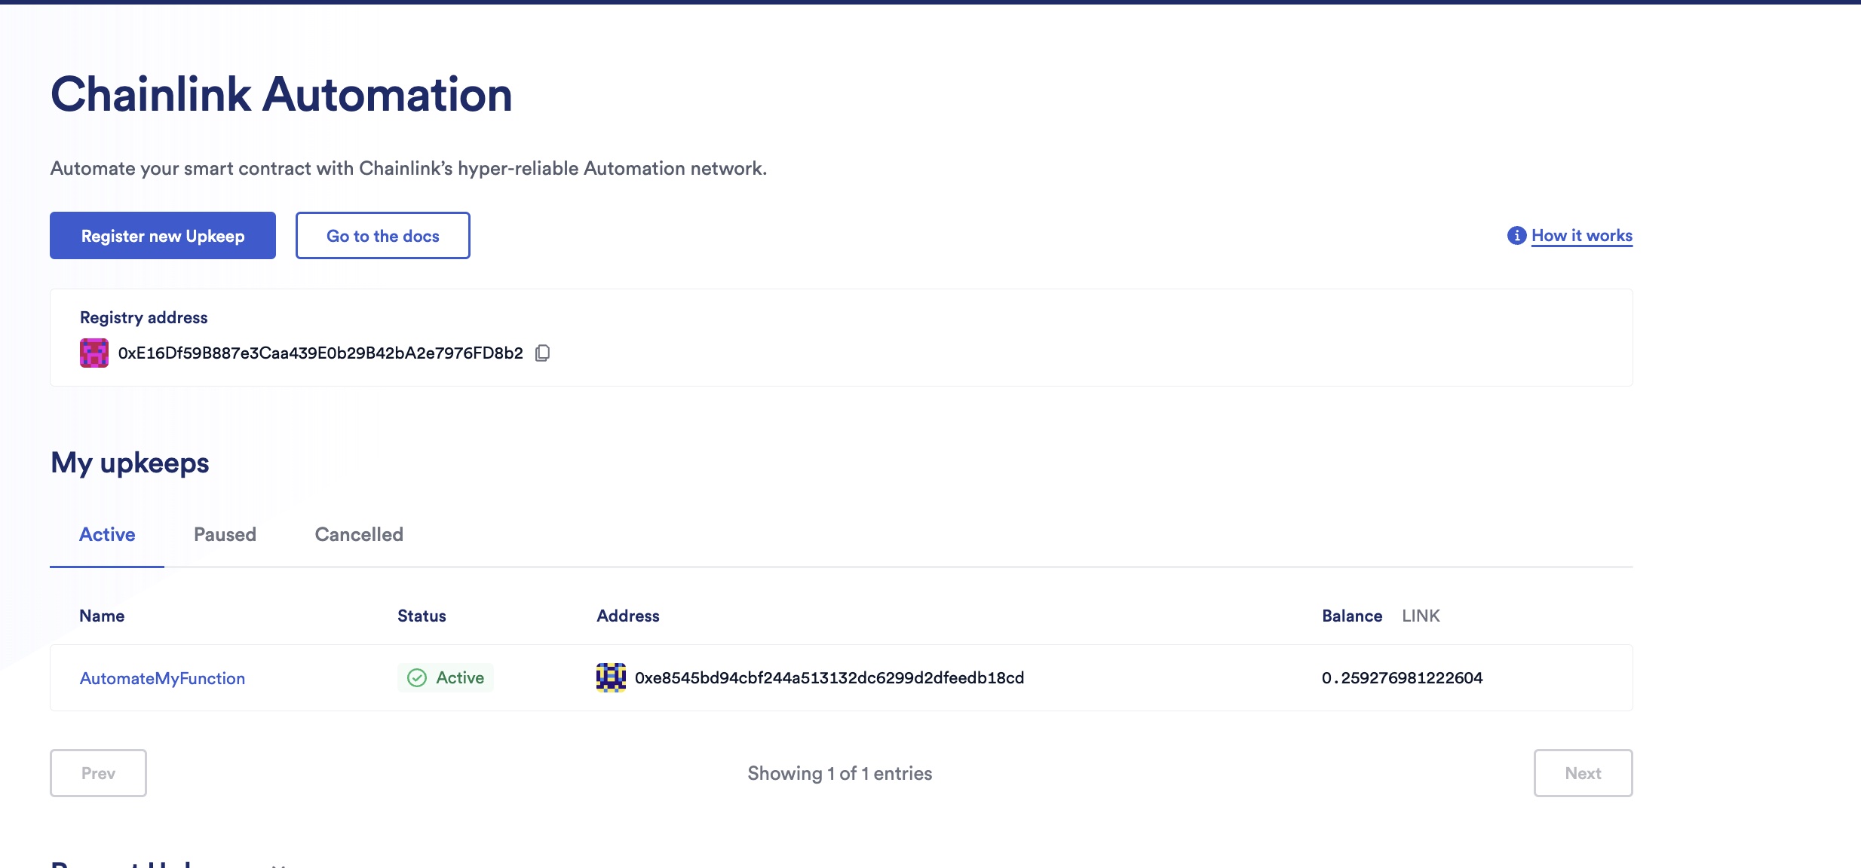Open the AutomateMyFunction upkeep
Image resolution: width=1861 pixels, height=868 pixels.
162,678
